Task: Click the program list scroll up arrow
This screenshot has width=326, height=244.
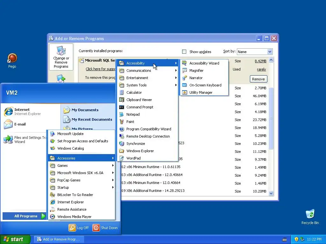Action: 271,60
